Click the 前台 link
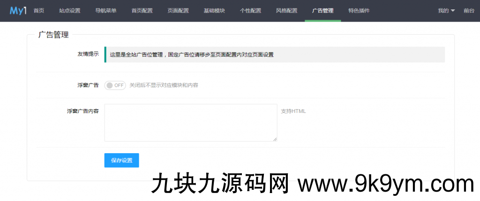Screen dimensions: 480x201 [x=469, y=11]
